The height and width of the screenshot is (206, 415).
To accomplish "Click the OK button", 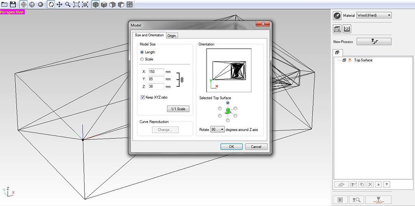I will click(x=231, y=147).
